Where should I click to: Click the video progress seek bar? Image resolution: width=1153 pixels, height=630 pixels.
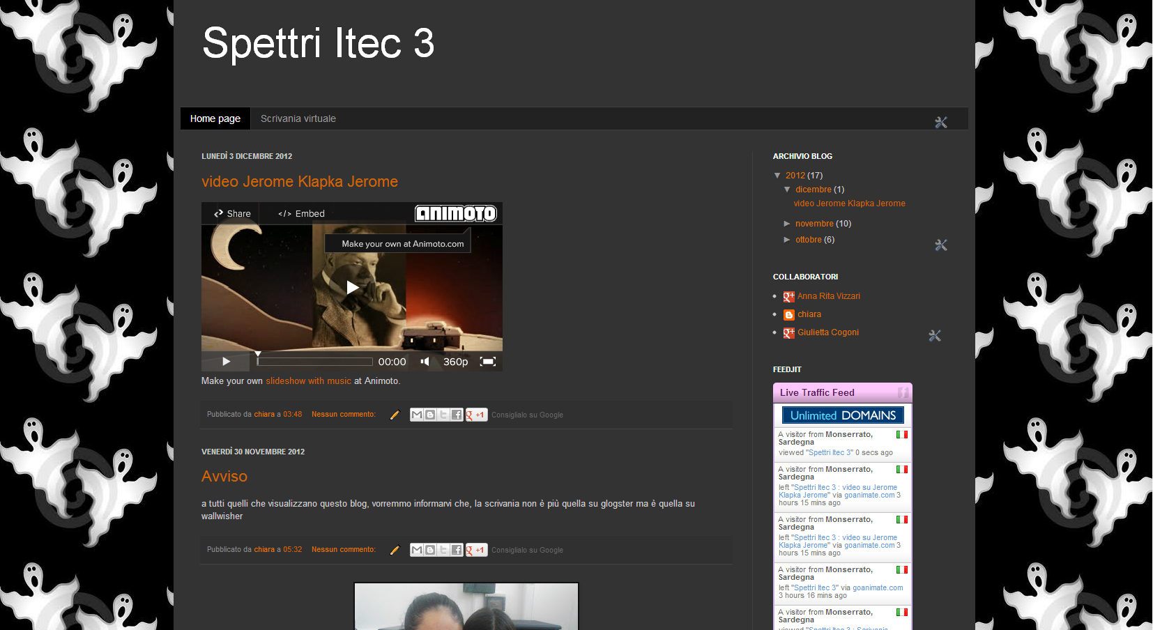[x=315, y=362]
